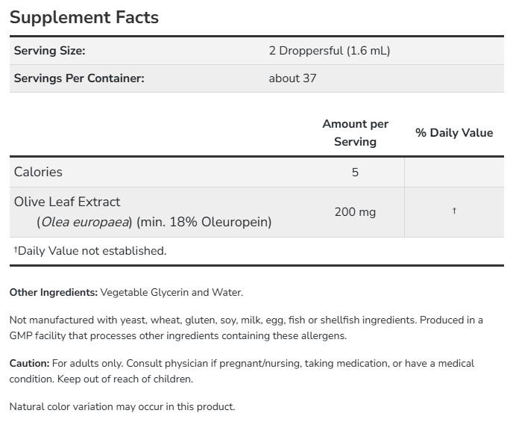Click the bold Caution label
The image size is (513, 422).
[29, 363]
